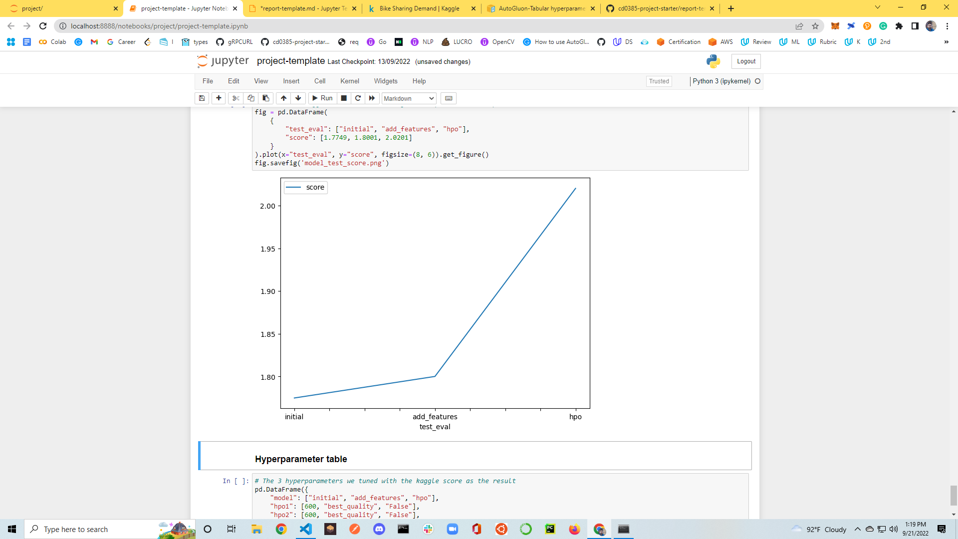958x539 pixels.
Task: Move selected cell up with arrow icon
Action: click(283, 98)
